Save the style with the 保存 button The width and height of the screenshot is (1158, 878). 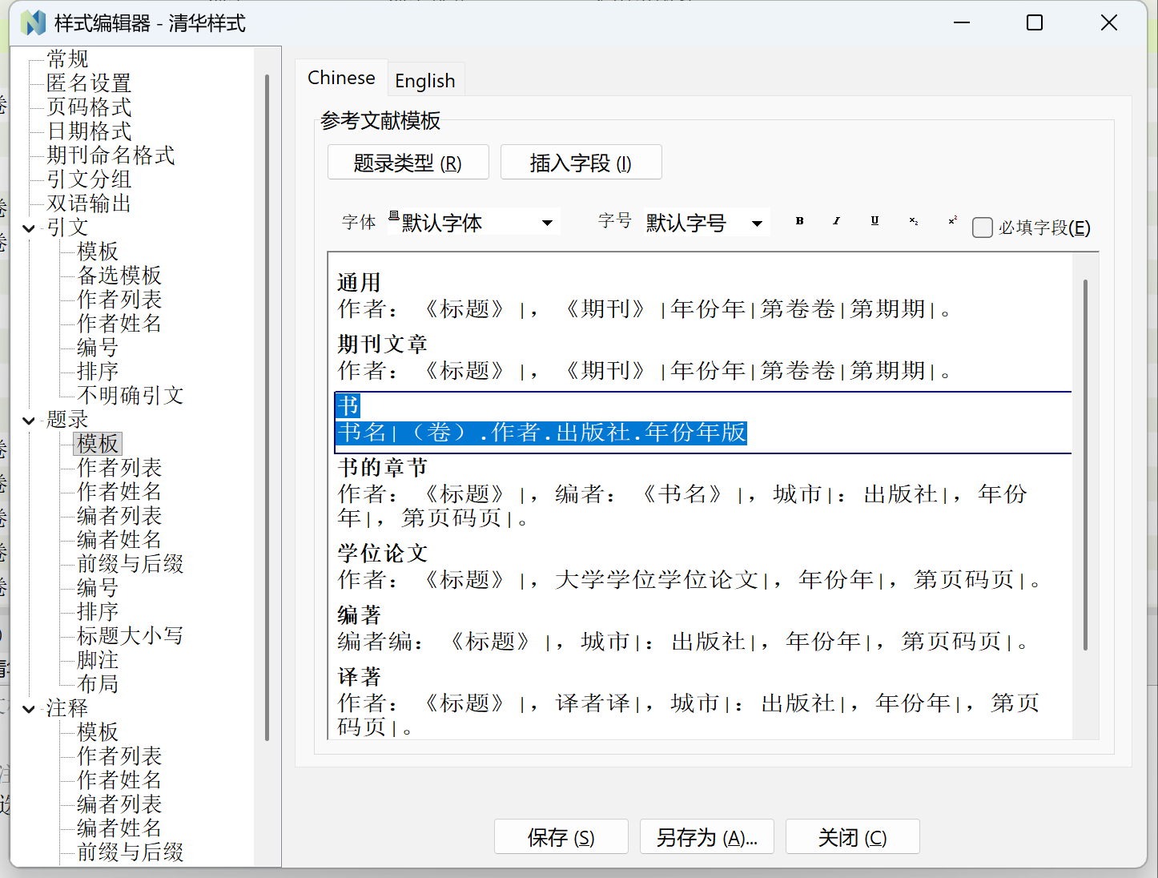point(561,836)
